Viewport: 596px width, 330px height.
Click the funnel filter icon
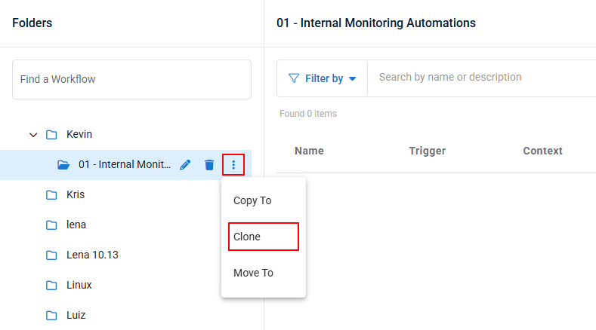(x=293, y=78)
